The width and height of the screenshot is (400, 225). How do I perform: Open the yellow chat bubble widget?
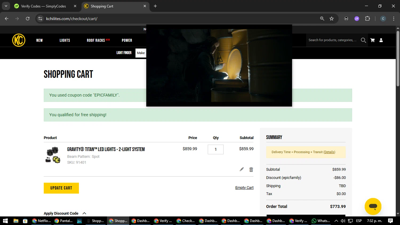373,206
